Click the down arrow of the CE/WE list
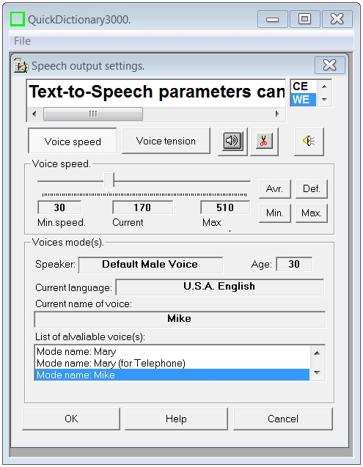The width and height of the screenshot is (363, 467). [x=324, y=99]
